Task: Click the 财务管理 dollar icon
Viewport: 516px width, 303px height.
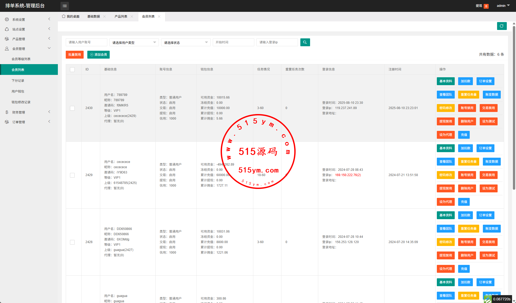Action: tap(7, 112)
